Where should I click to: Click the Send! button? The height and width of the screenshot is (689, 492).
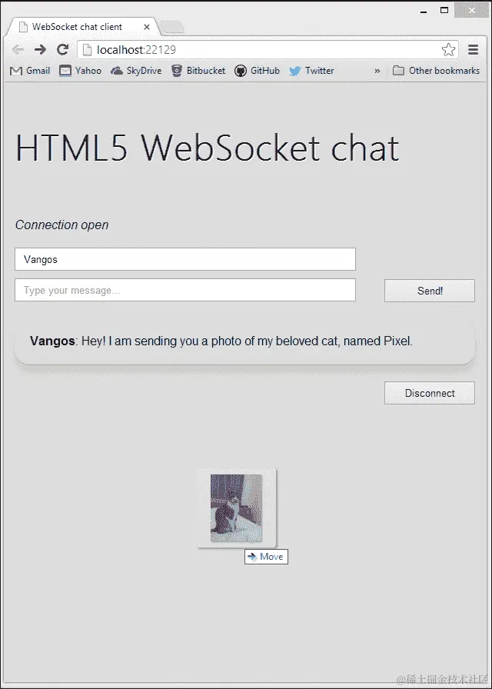pos(430,291)
